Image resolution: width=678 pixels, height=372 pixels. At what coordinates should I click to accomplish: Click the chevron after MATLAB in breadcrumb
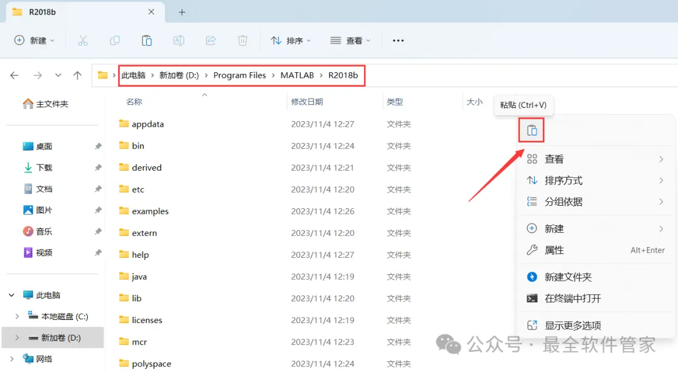321,75
